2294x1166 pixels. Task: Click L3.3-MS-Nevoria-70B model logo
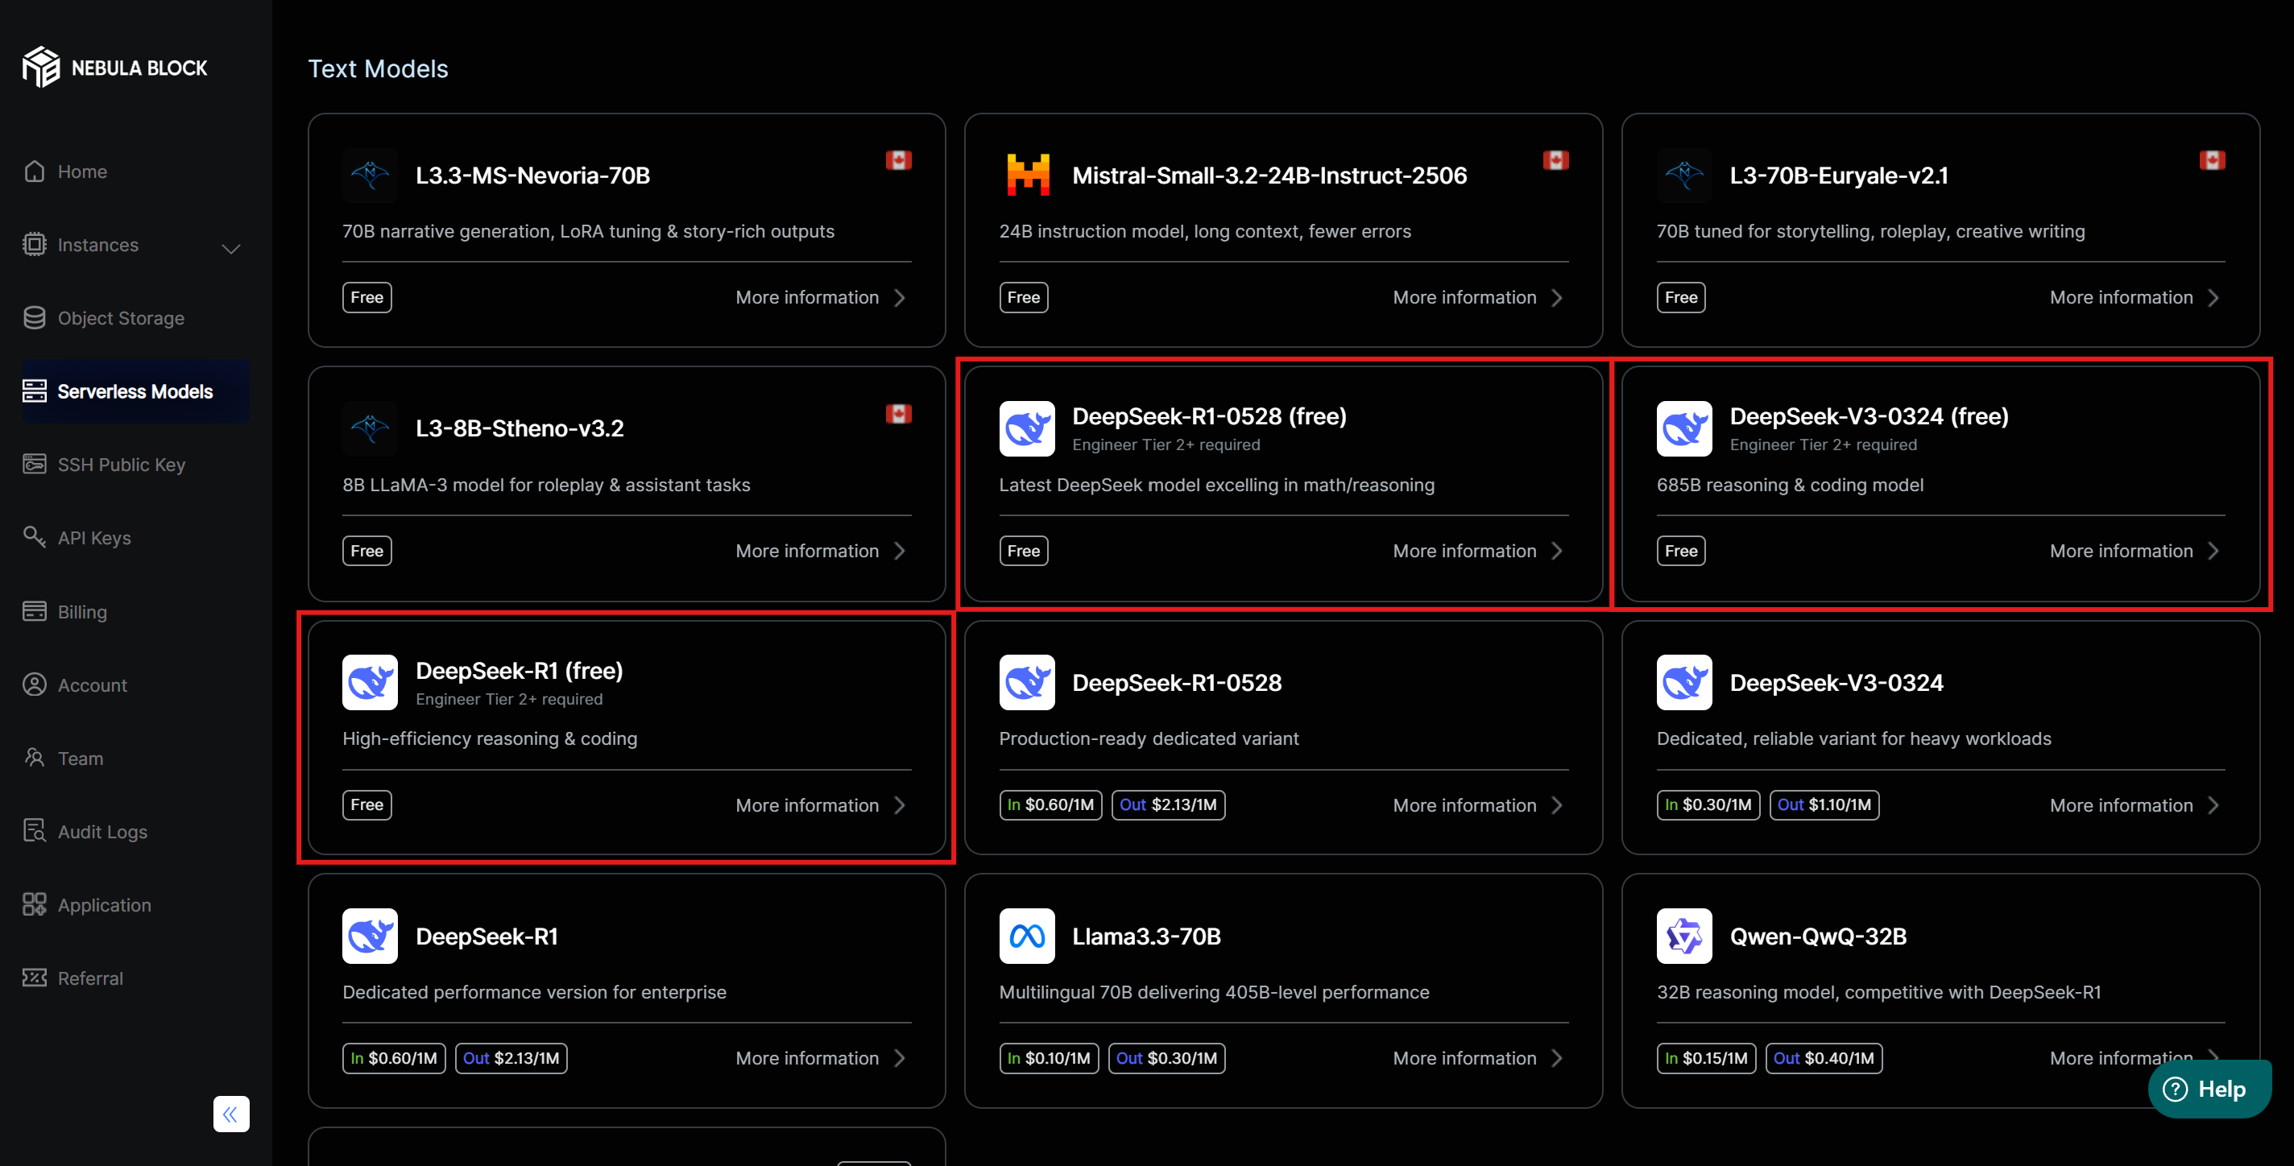click(370, 175)
